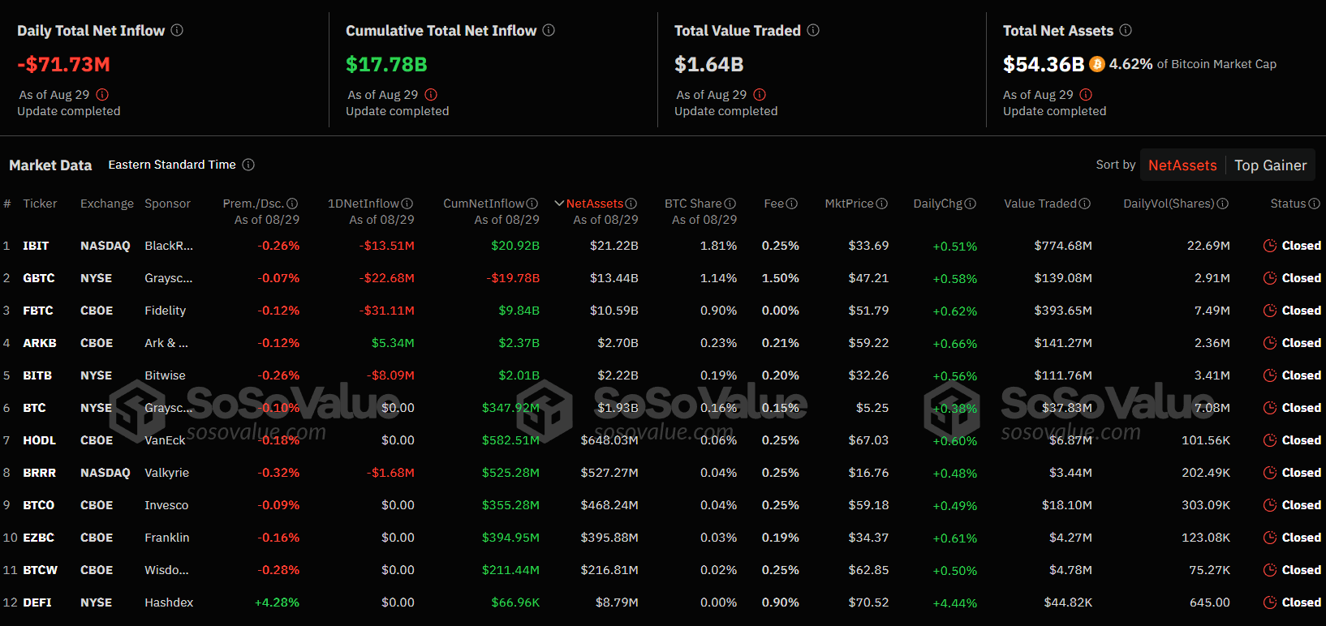This screenshot has width=1326, height=626.
Task: Click the $17.78B cumulative inflow value
Action: (x=386, y=64)
